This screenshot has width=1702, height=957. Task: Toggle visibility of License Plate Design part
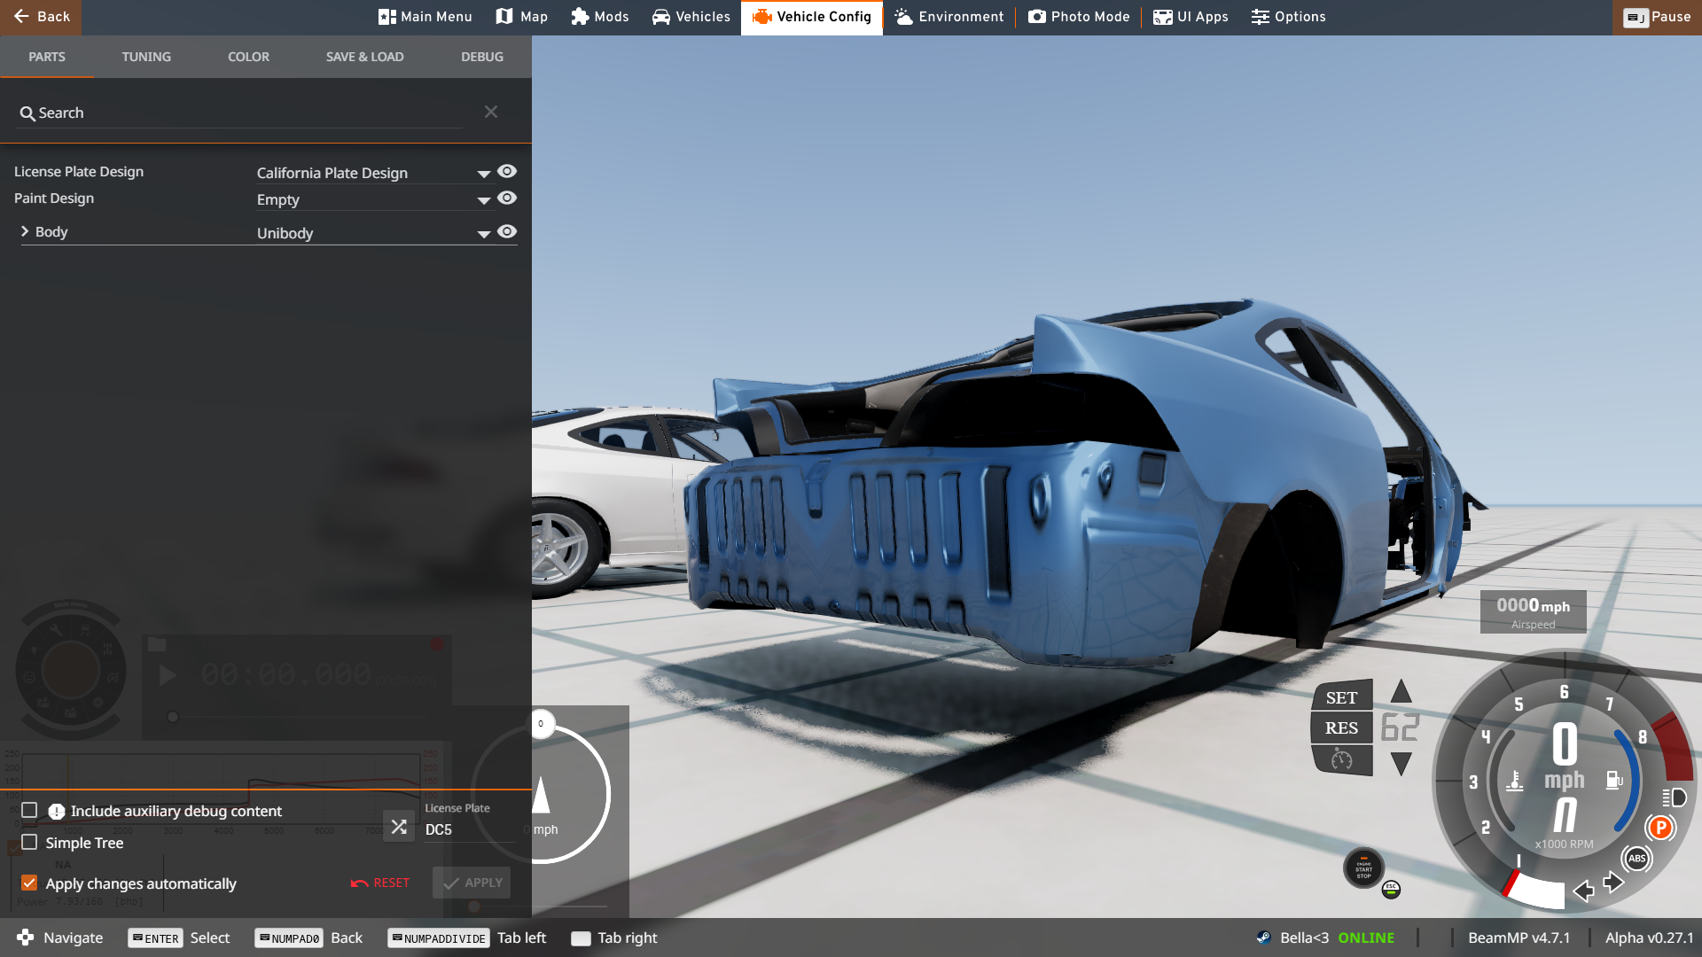(x=507, y=171)
